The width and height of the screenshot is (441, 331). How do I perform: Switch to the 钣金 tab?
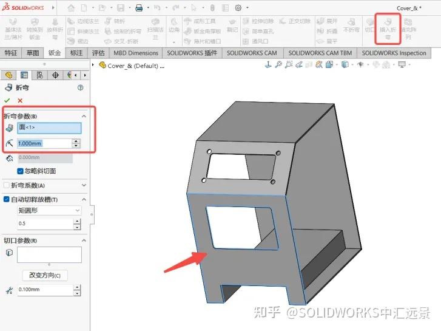tap(54, 53)
